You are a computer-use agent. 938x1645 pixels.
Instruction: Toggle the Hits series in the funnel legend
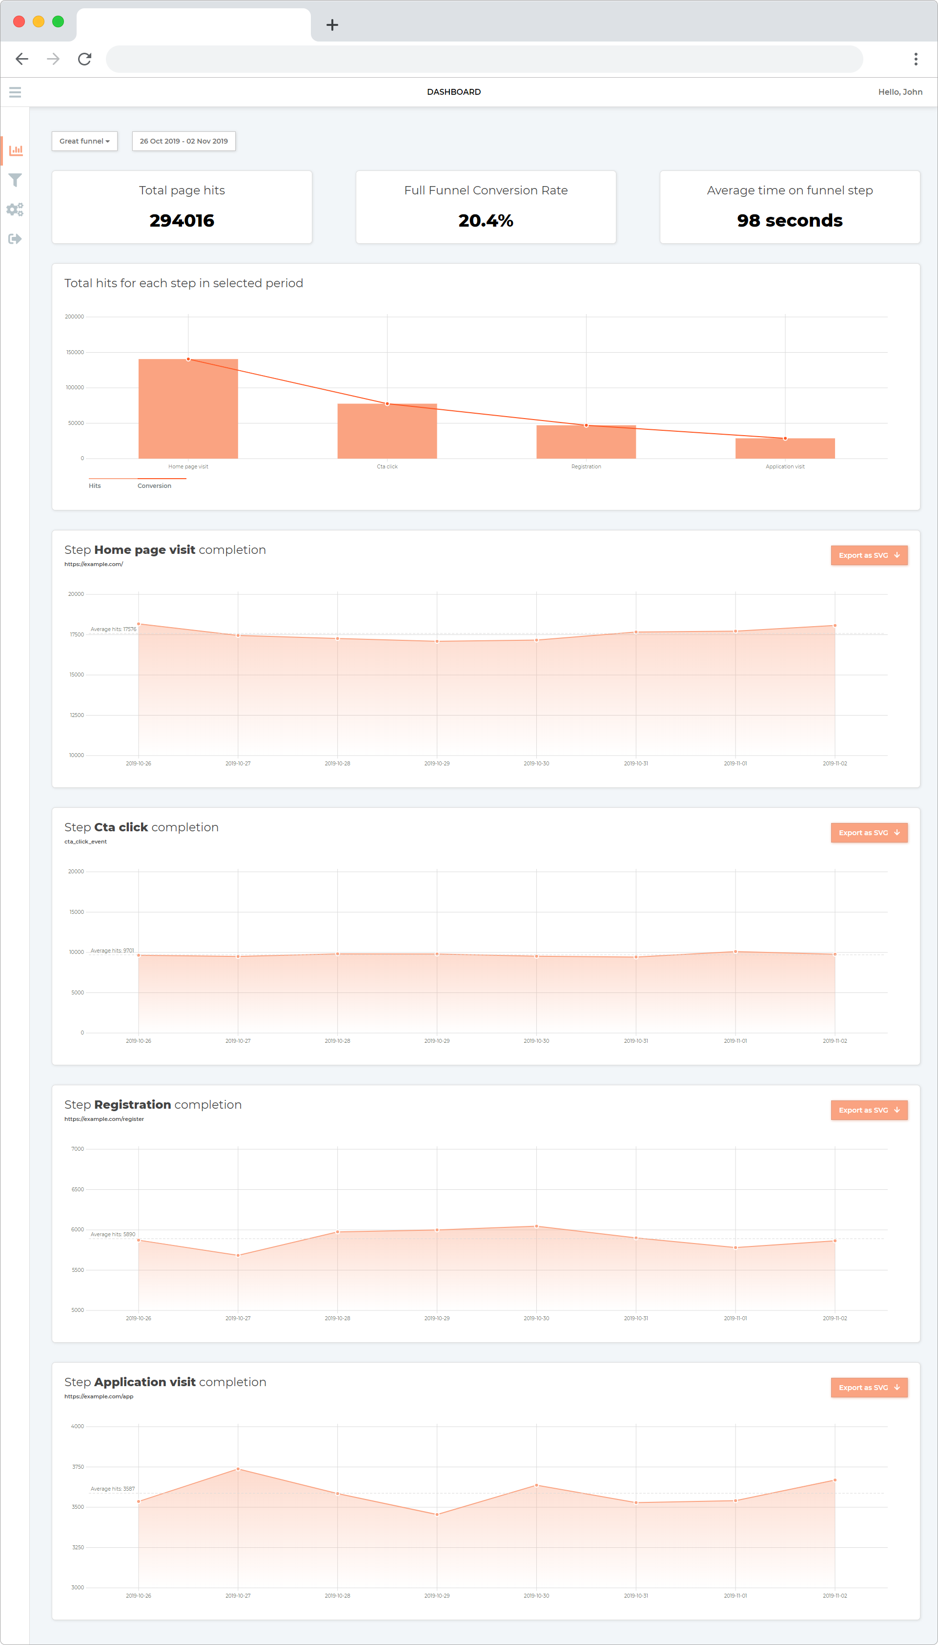[x=95, y=485]
